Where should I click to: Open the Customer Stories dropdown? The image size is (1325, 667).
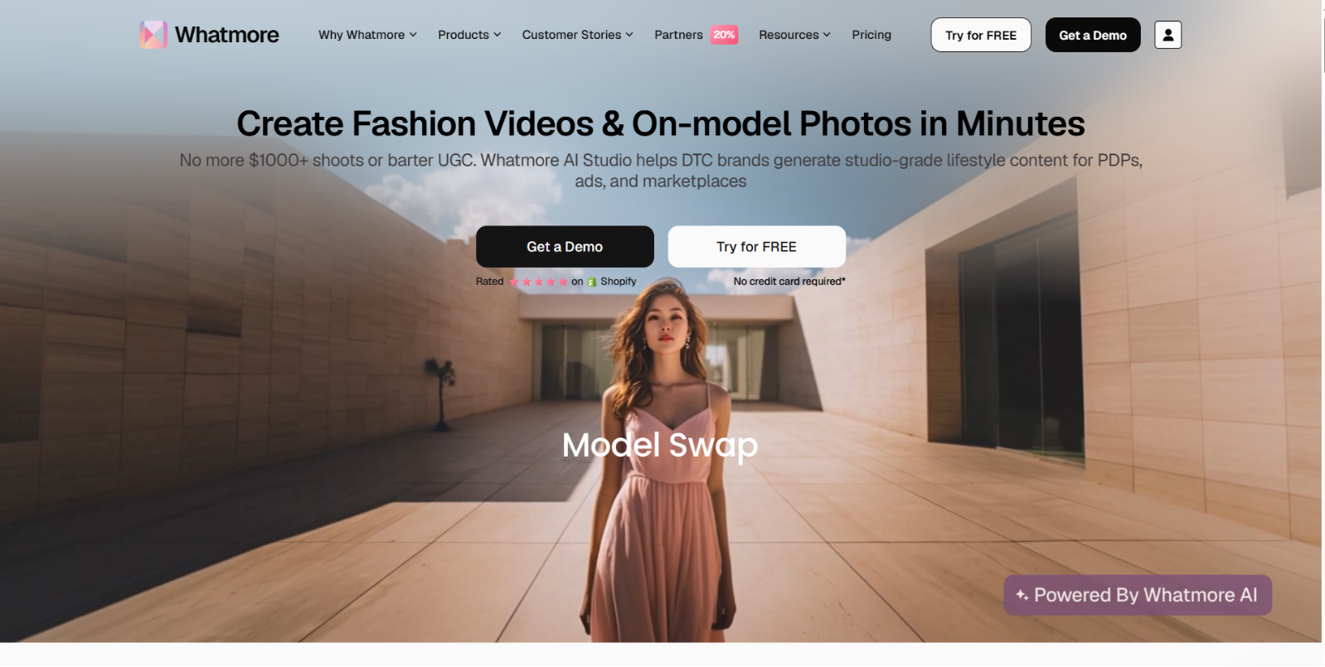pos(577,35)
